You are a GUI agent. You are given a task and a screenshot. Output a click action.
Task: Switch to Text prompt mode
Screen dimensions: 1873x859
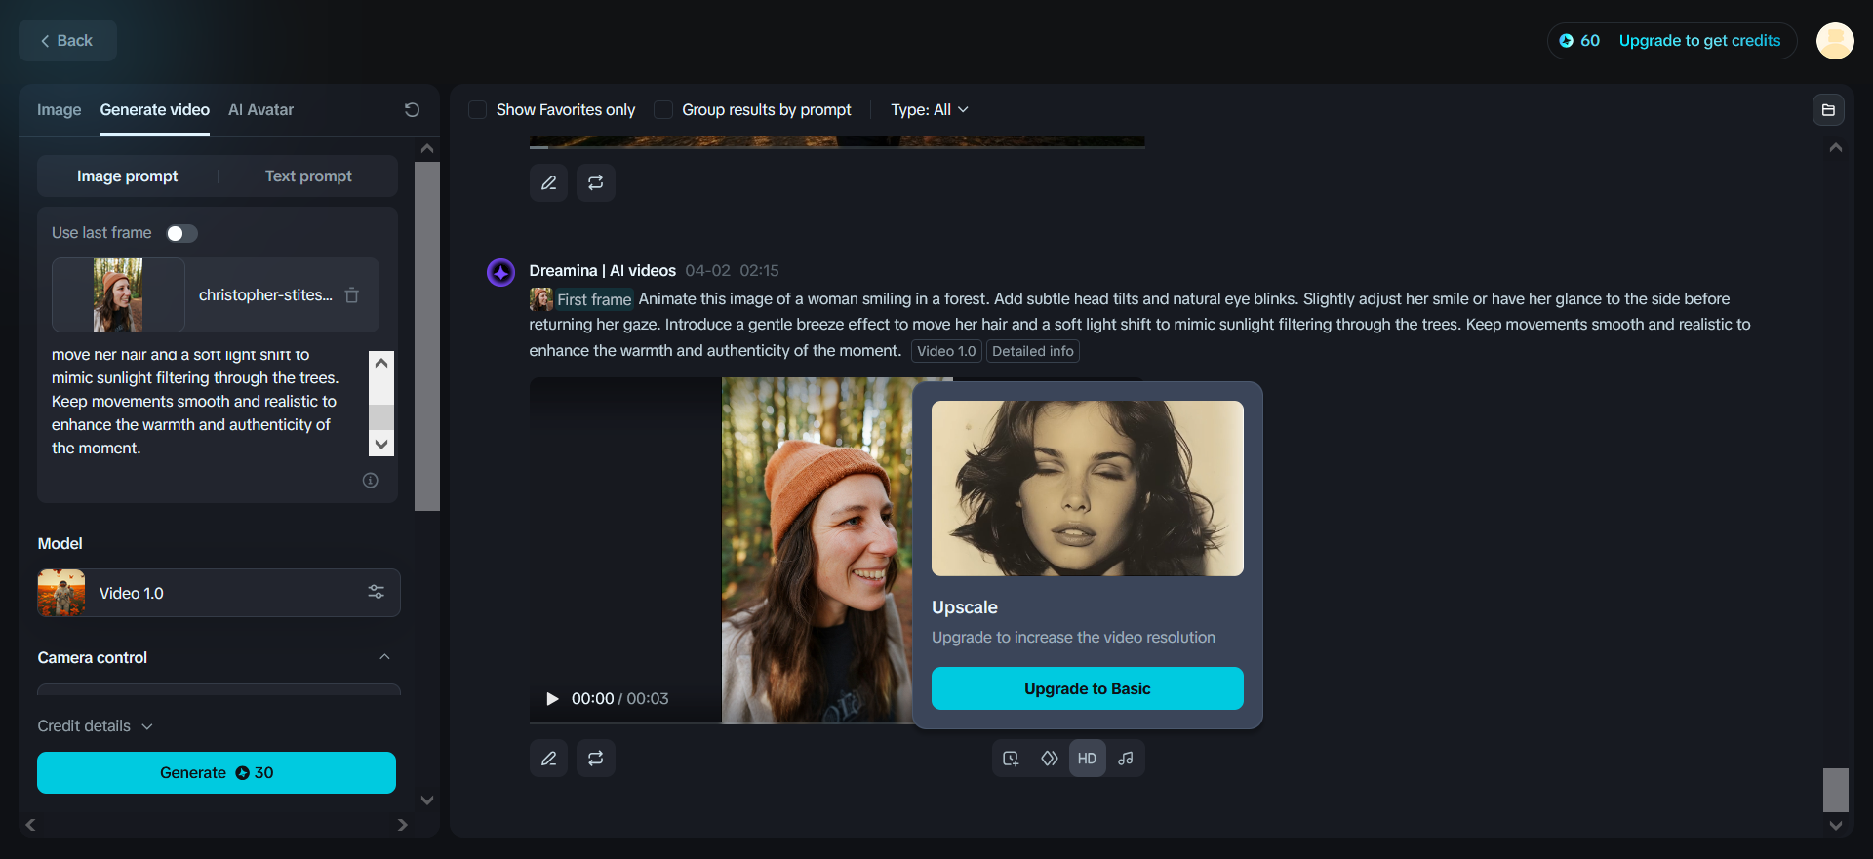[x=308, y=176]
